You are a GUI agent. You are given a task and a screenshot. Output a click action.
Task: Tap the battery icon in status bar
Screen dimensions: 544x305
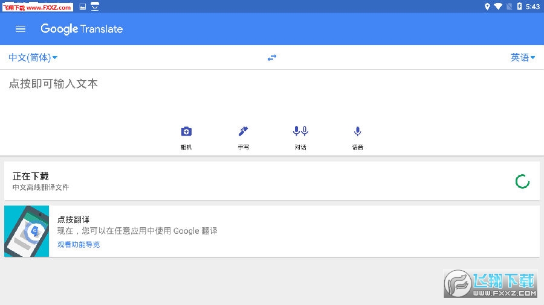coord(519,6)
